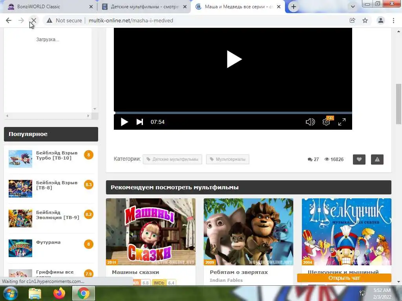The image size is (402, 301).
Task: Open Ребятам о зверятах poster
Action: pos(249,232)
